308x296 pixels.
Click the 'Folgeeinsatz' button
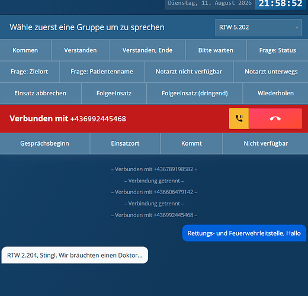pyautogui.click(x=114, y=93)
